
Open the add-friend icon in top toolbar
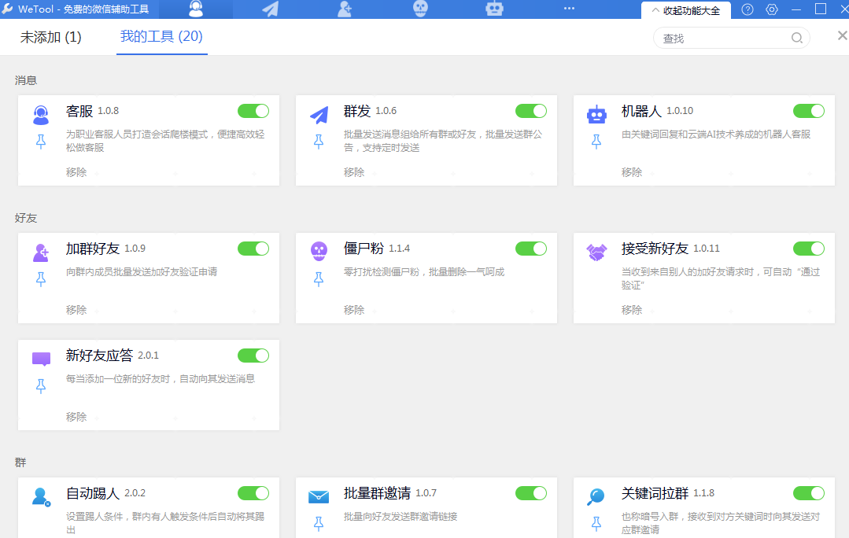(345, 9)
